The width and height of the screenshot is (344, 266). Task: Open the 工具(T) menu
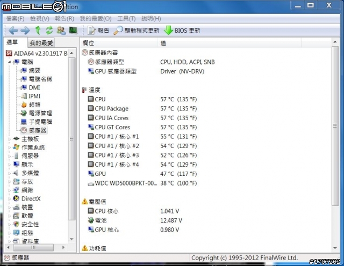click(126, 19)
